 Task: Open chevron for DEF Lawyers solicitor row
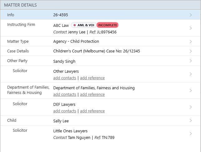[191, 107]
